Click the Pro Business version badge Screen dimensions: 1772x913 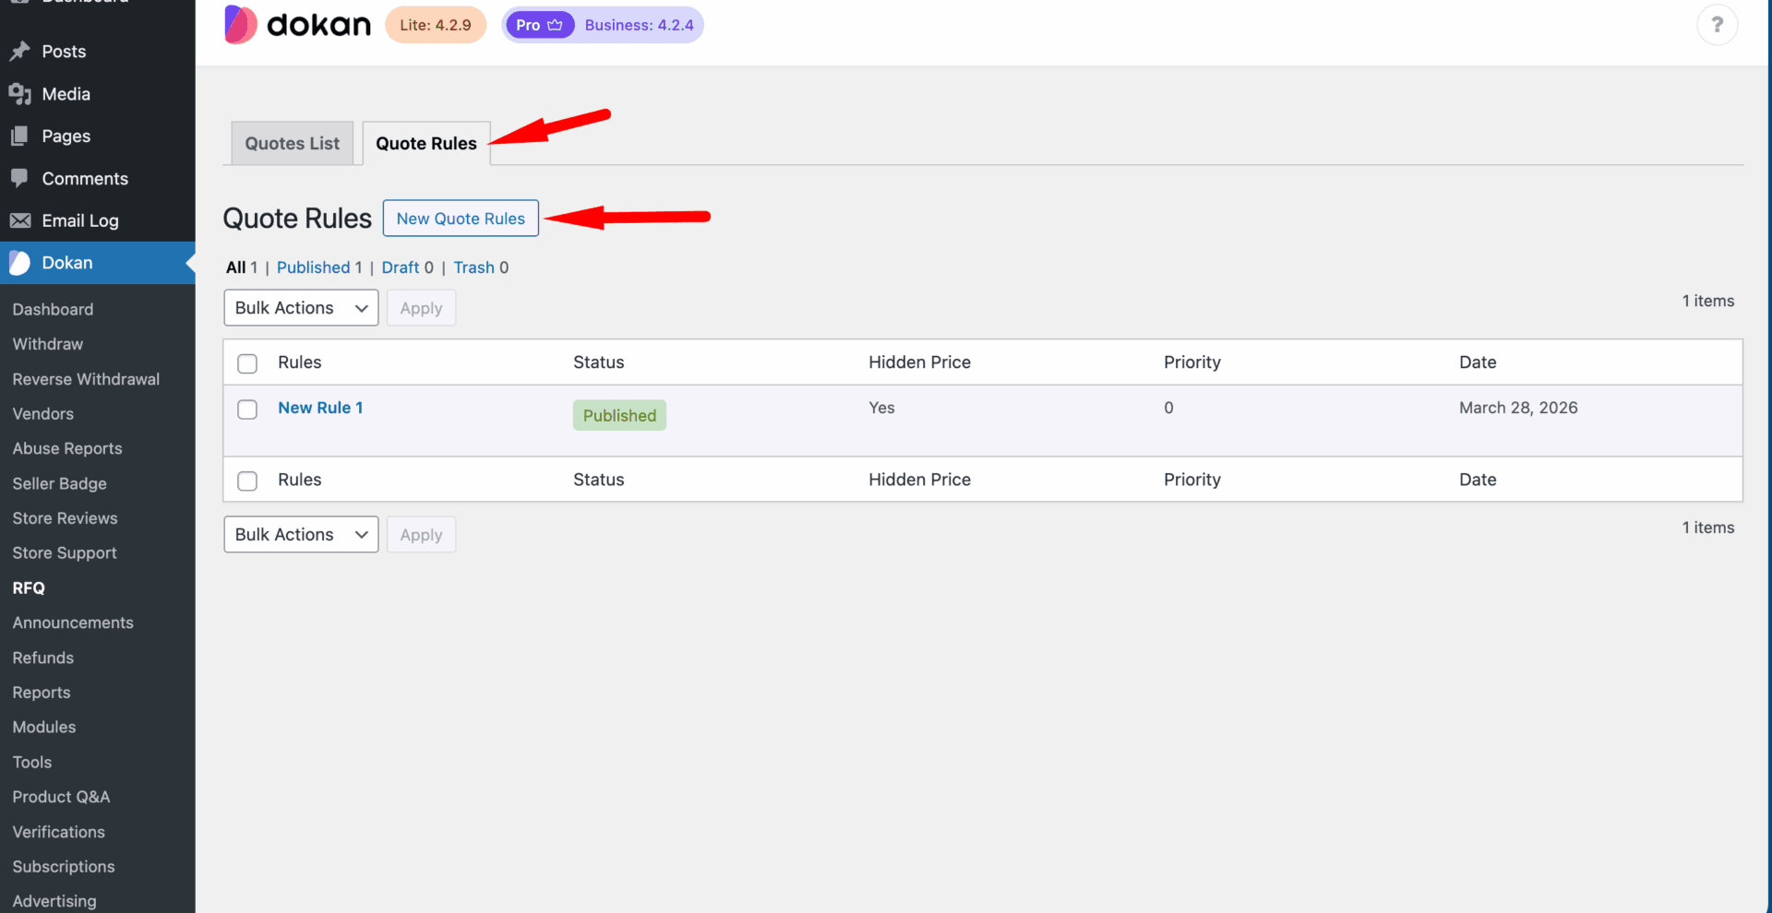click(602, 25)
